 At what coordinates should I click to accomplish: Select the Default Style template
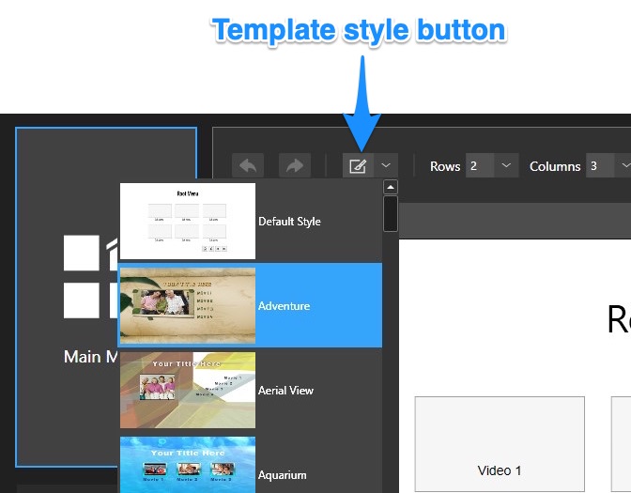pyautogui.click(x=250, y=221)
